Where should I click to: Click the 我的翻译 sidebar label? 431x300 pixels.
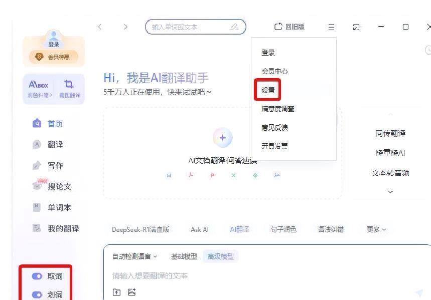click(x=64, y=228)
